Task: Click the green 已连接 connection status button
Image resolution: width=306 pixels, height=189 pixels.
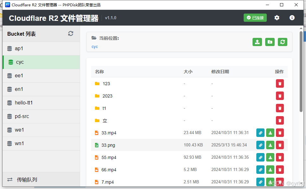Action: pos(255,18)
